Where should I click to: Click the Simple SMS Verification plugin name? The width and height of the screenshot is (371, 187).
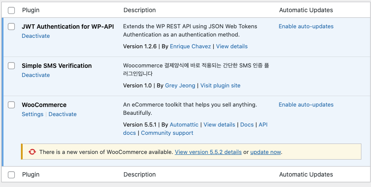coord(57,66)
